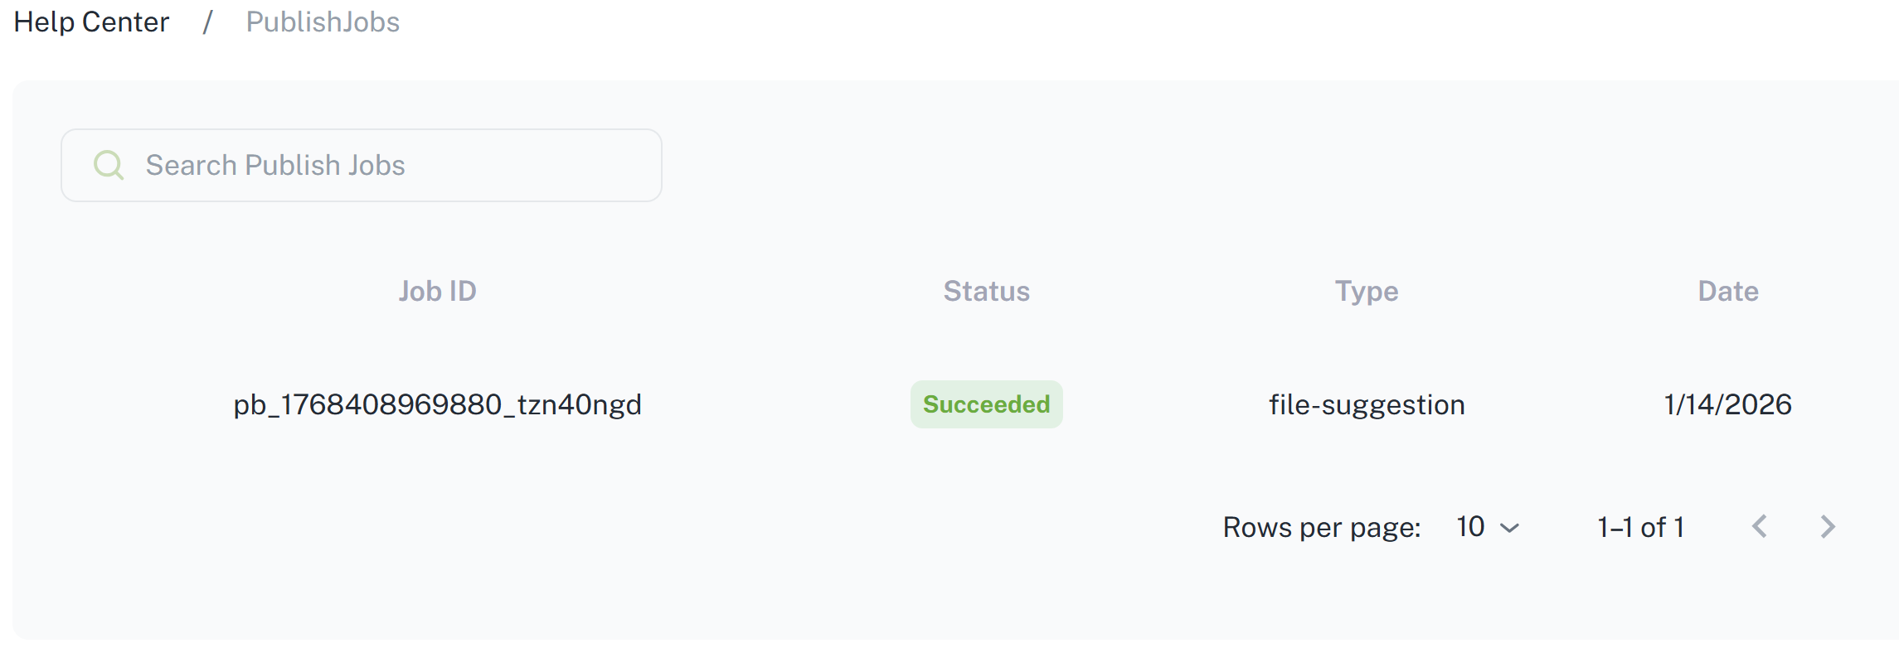This screenshot has width=1899, height=672.
Task: Sort by the Status column header
Action: 986,291
